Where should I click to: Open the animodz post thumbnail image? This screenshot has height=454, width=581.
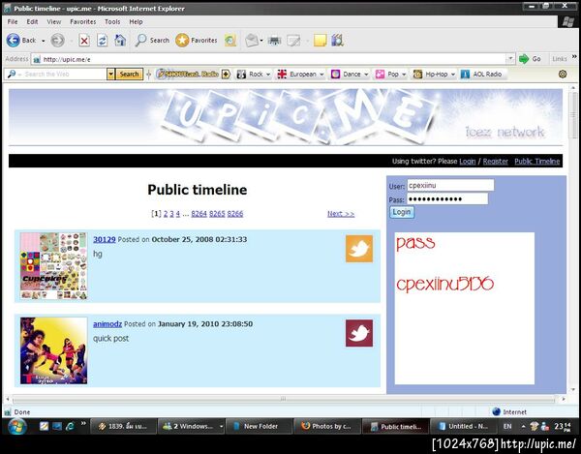coord(53,350)
